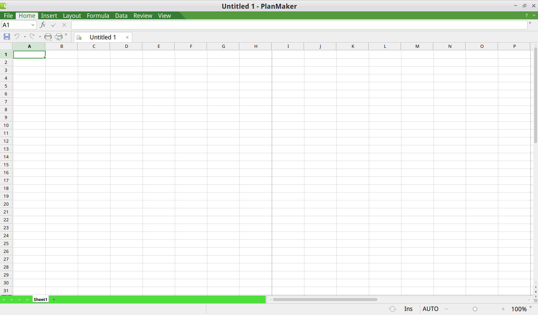Add a new worksheet with the plus icon
The image size is (538, 315).
(x=54, y=300)
